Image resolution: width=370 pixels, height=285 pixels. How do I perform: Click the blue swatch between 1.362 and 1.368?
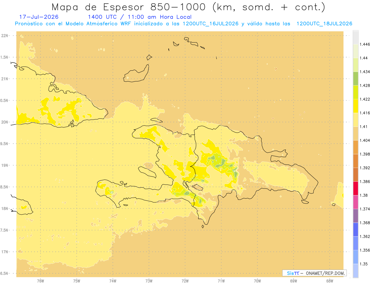point(356,229)
